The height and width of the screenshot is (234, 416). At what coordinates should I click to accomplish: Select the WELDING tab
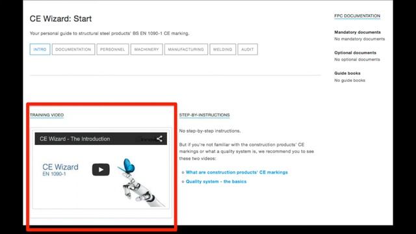click(x=222, y=49)
